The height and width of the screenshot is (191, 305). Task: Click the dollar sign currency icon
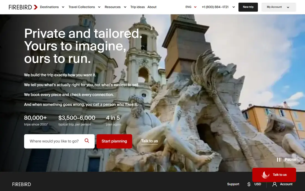[249, 184]
